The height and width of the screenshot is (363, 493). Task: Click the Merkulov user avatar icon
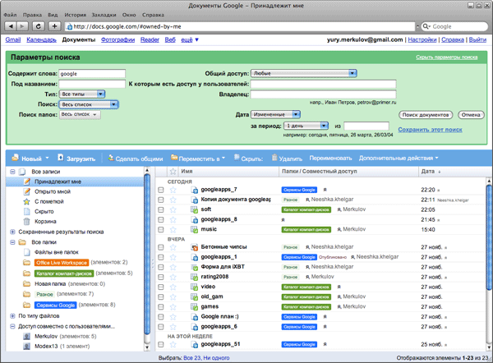point(27,336)
